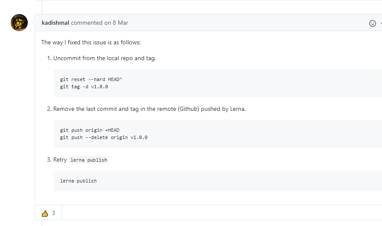Open the add reaction smiley menu
Image resolution: width=382 pixels, height=226 pixels.
(x=372, y=23)
